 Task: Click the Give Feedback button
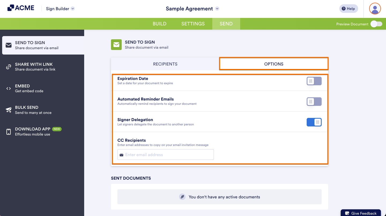click(361, 213)
